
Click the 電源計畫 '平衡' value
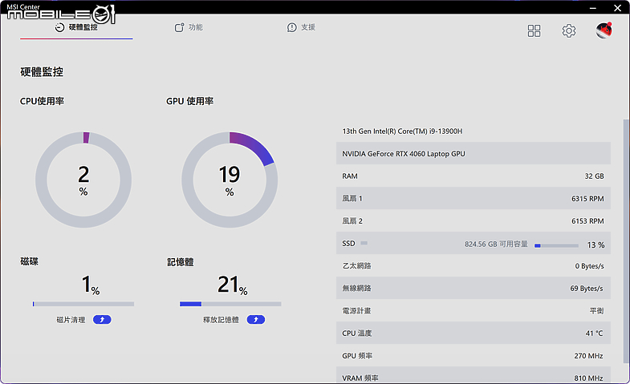[596, 311]
